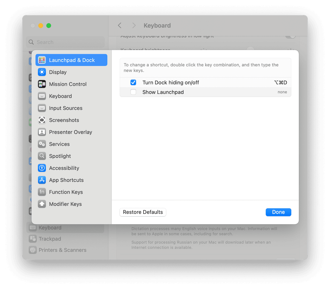Toggle the keyboard brightness in low light switch
The width and height of the screenshot is (330, 289).
[290, 36]
